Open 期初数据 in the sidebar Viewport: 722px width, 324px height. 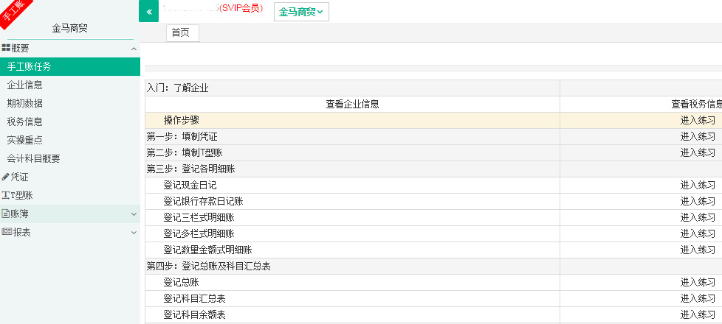coord(25,103)
